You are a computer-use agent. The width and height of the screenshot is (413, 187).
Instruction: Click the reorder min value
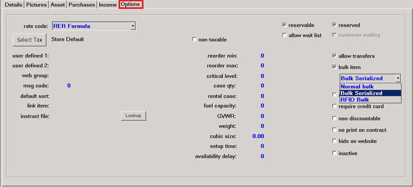pos(262,56)
